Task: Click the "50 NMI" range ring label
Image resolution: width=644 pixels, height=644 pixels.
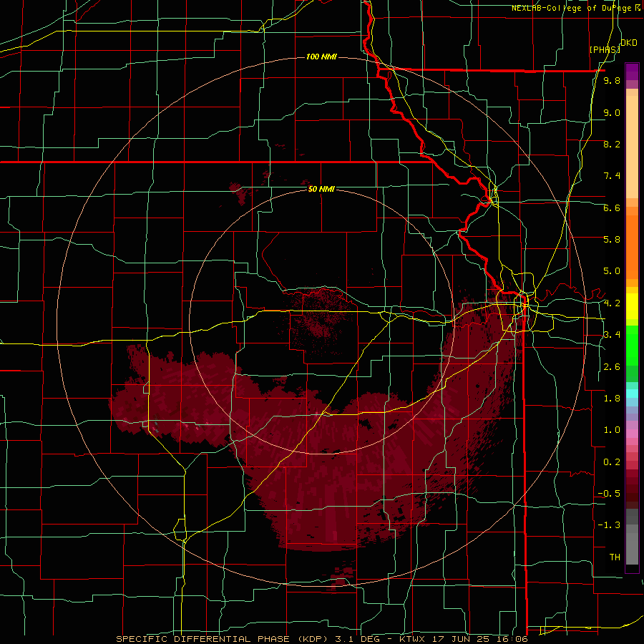Action: [321, 189]
